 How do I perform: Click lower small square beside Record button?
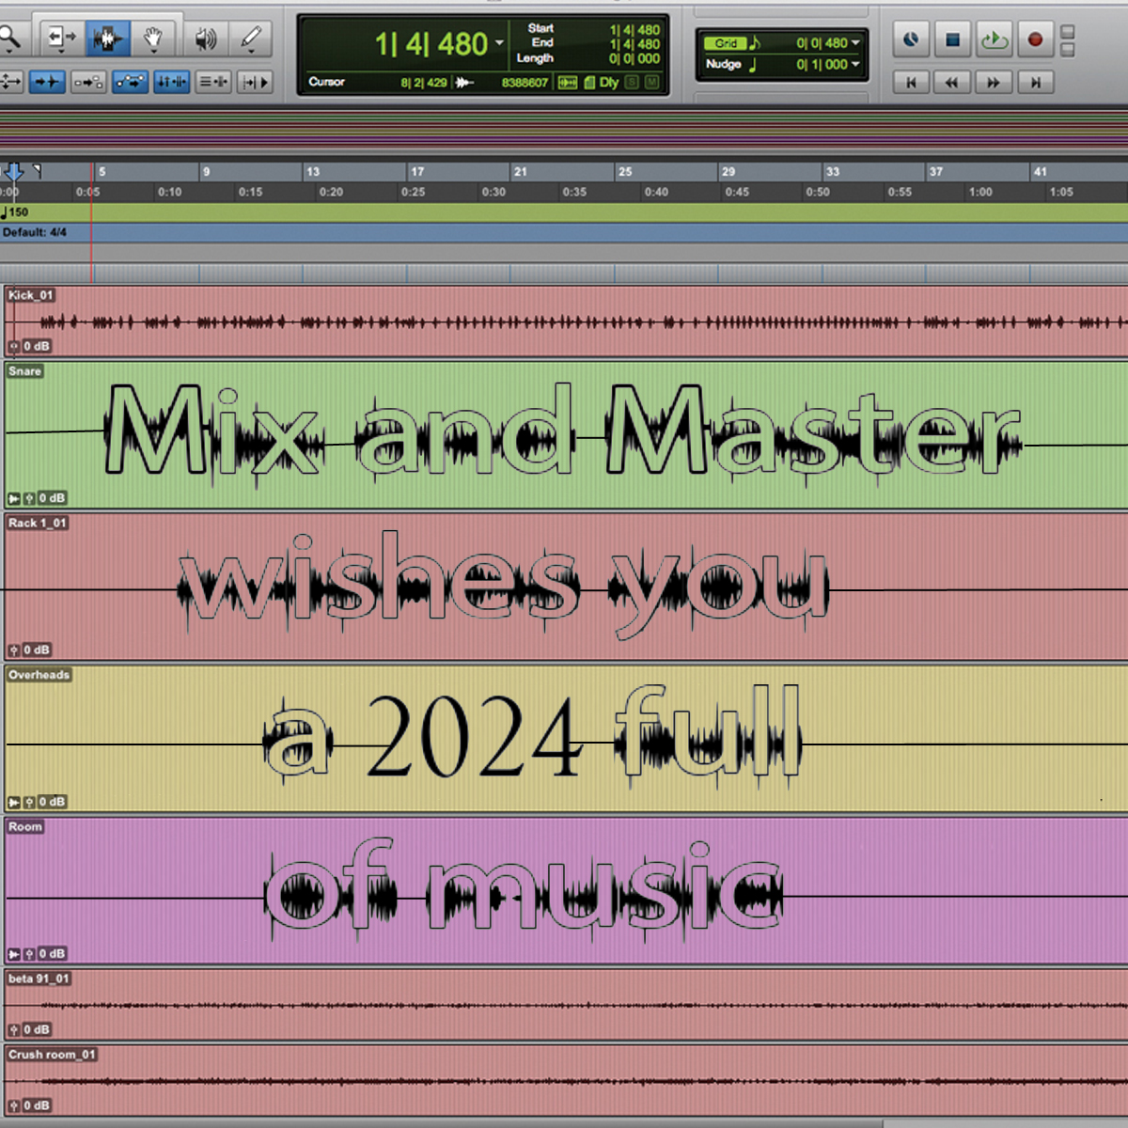pos(1067,50)
